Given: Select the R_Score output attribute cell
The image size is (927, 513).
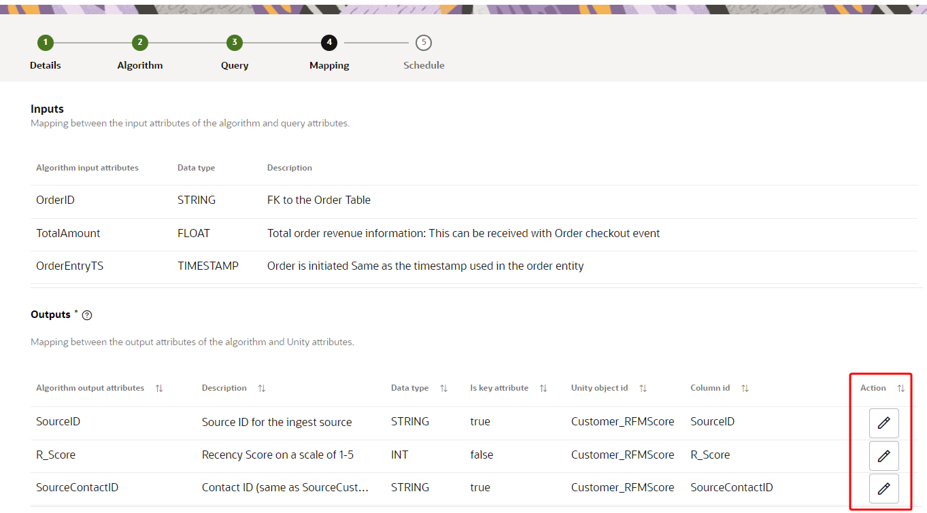Looking at the screenshot, I should click(56, 455).
